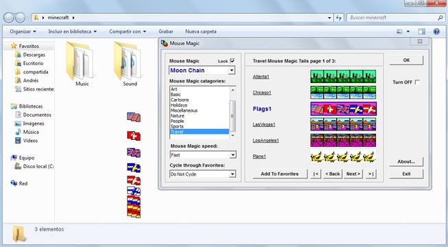Image resolution: width=448 pixels, height=247 pixels.
Task: Click the Música library icon
Action: 18,132
